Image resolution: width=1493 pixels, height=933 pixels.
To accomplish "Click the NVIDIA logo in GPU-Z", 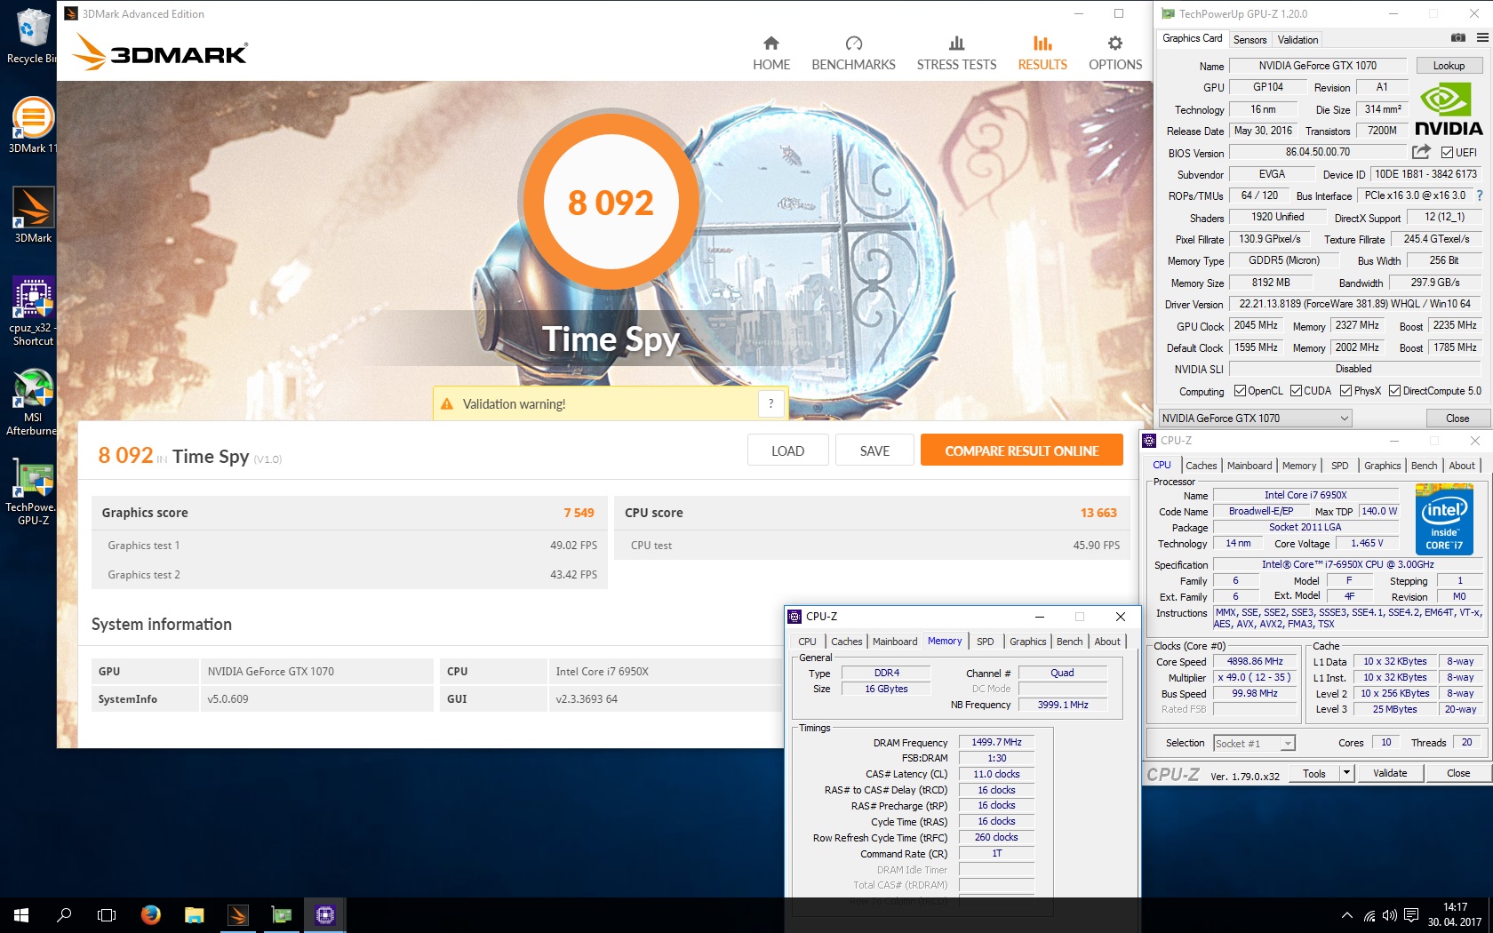I will [x=1448, y=110].
